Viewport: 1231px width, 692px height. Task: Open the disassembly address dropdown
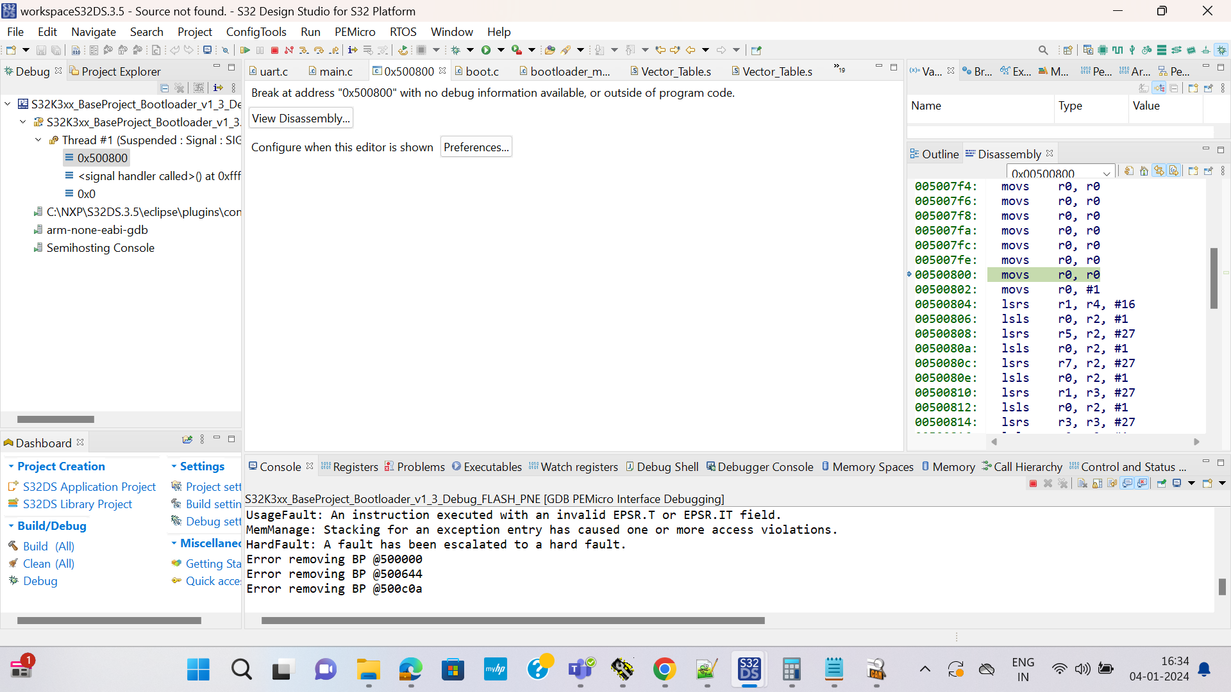pos(1107,172)
